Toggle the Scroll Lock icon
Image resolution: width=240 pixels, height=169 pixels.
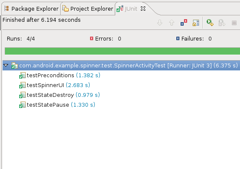(x=196, y=23)
